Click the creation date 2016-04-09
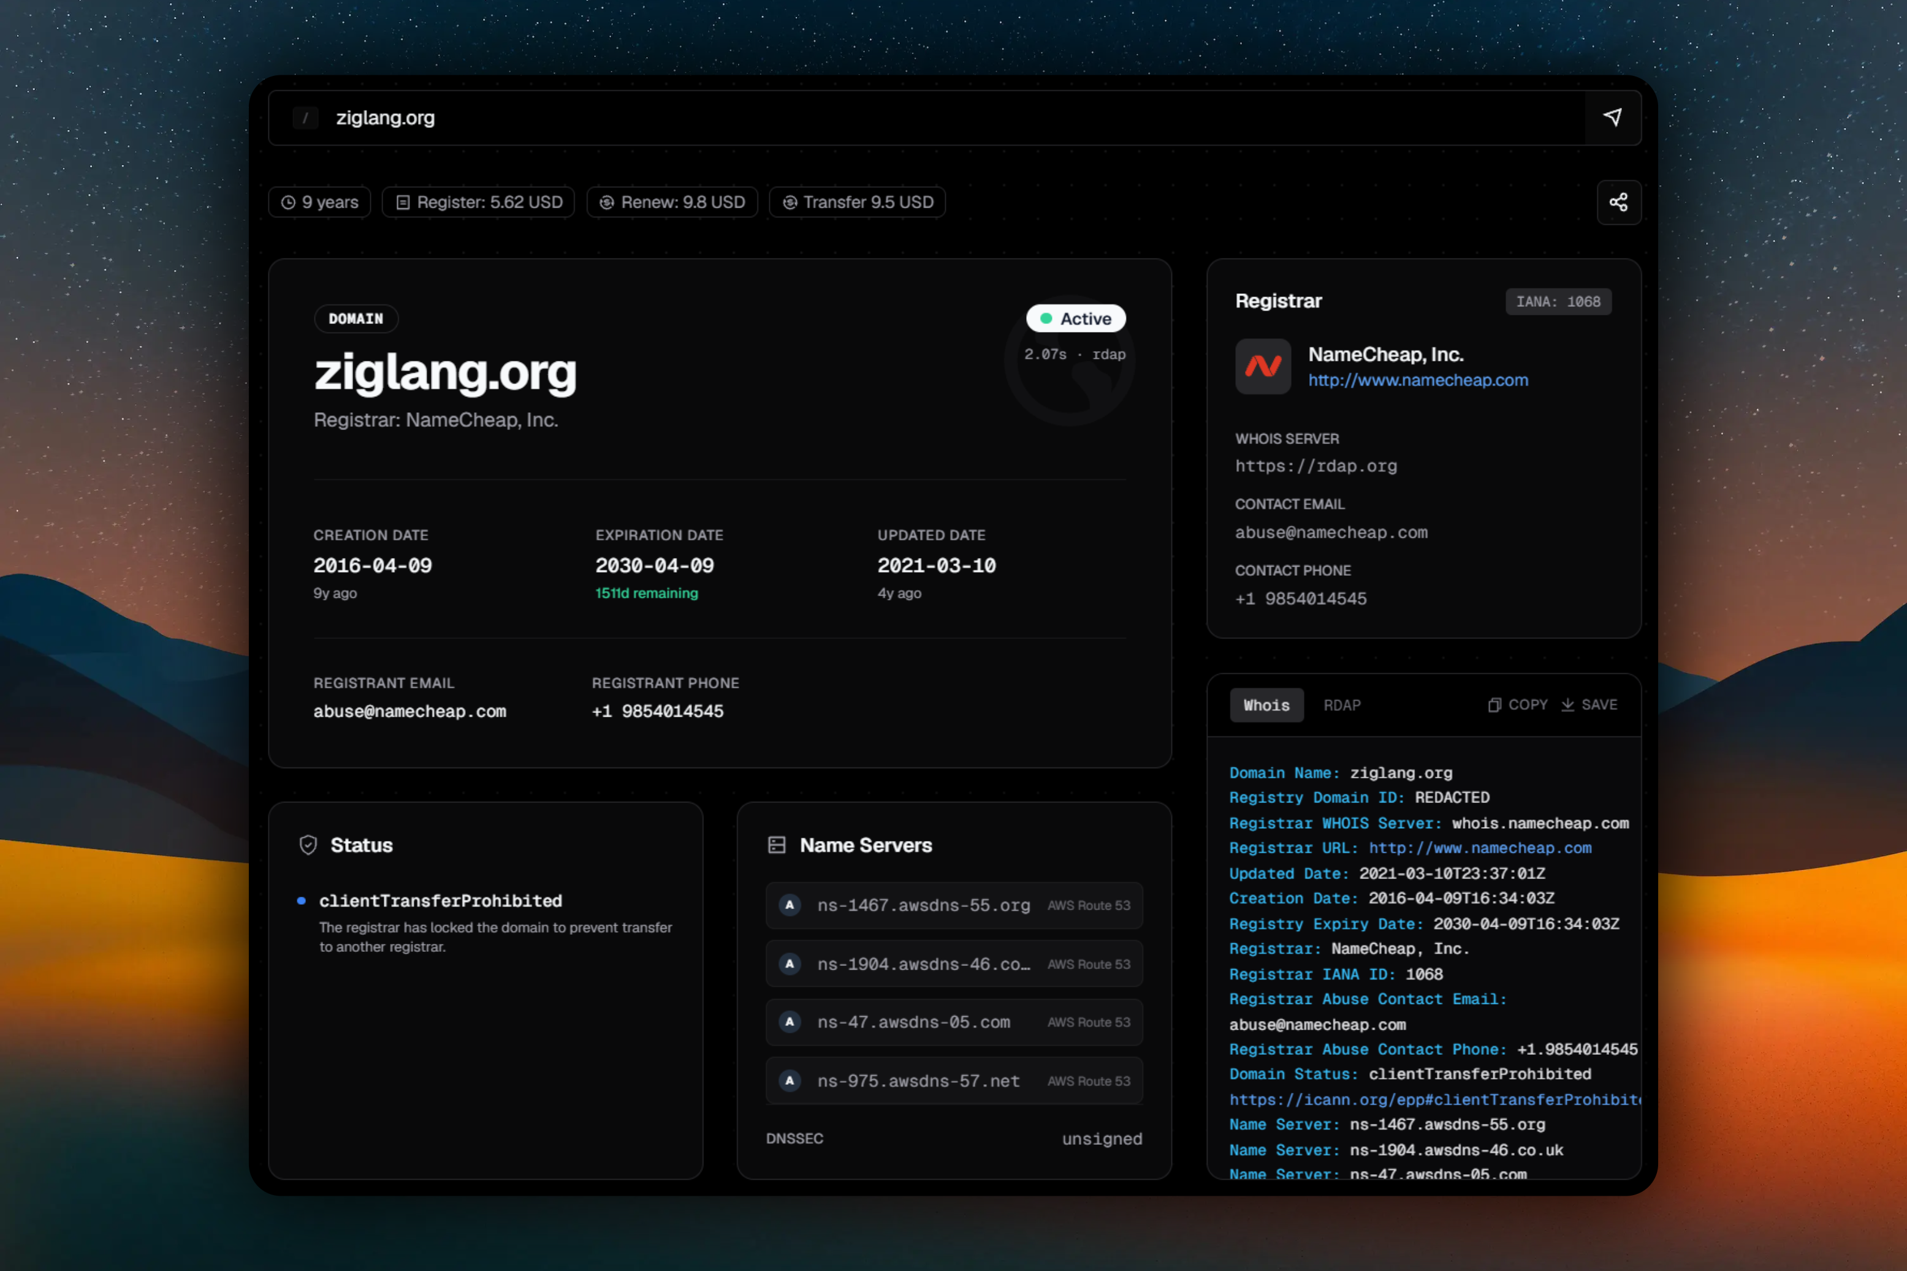Viewport: 1907px width, 1271px height. 372,565
